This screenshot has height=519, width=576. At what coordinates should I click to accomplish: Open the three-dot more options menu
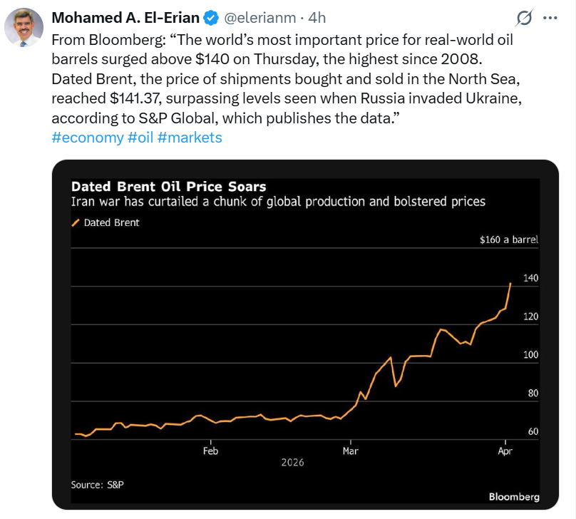click(x=550, y=18)
